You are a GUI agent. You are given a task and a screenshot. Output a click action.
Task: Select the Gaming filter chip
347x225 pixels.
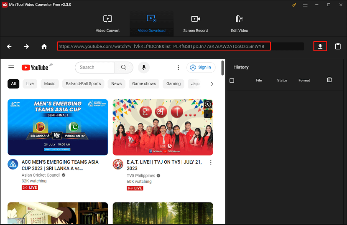point(173,84)
